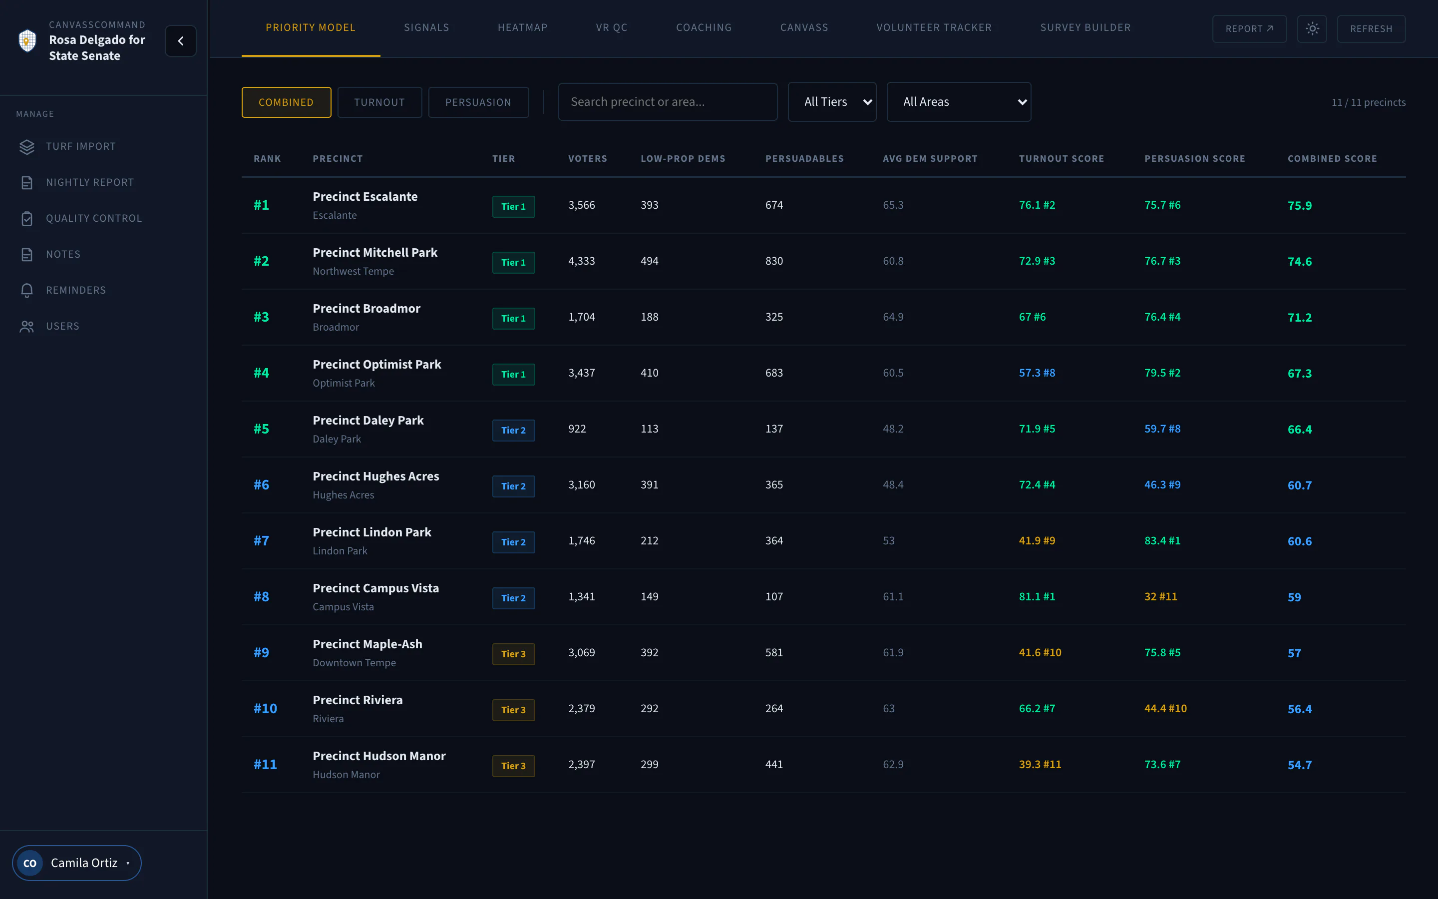The height and width of the screenshot is (899, 1438).
Task: Sort by Combined Score column header
Action: pos(1332,159)
